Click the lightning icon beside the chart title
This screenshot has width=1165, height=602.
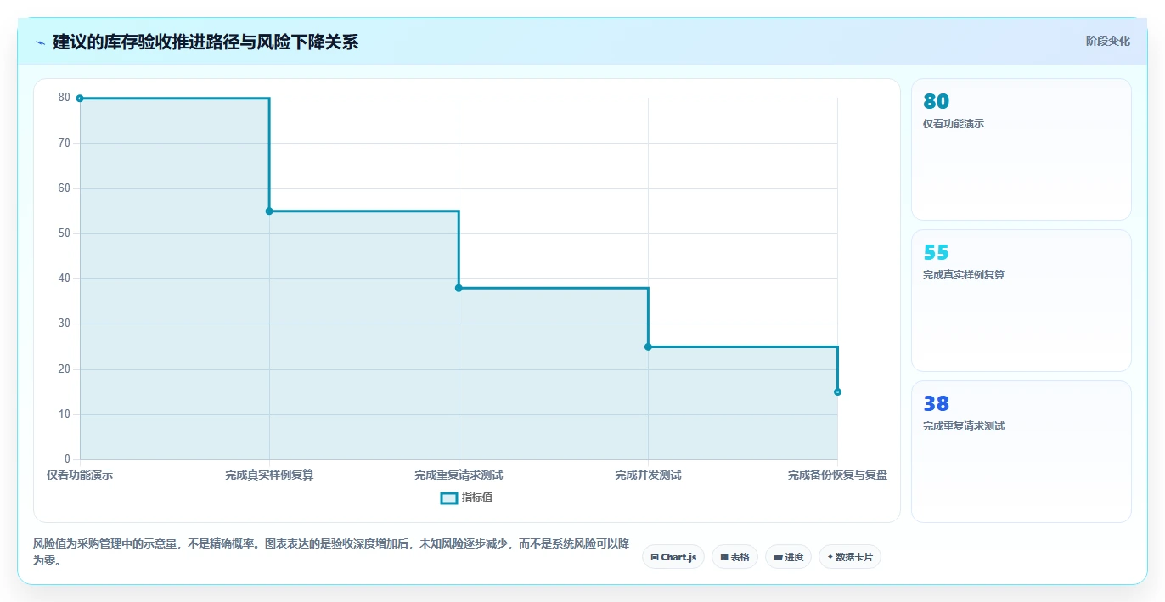point(40,42)
